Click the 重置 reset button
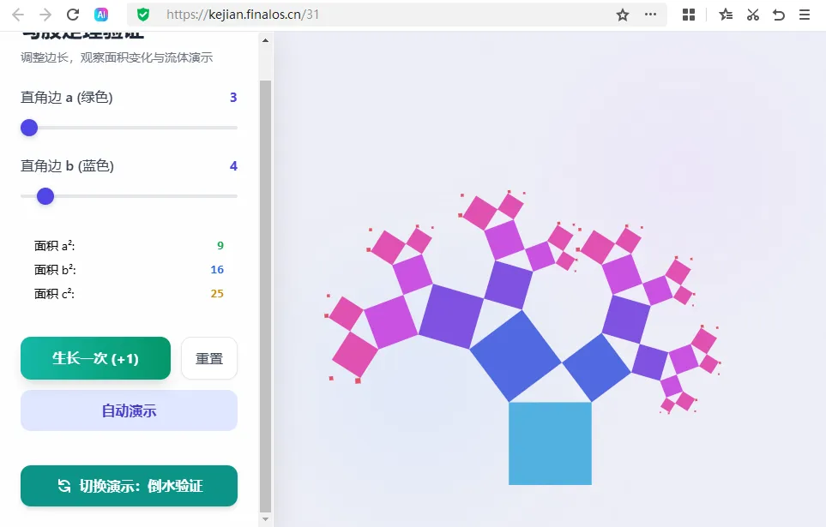 (x=209, y=358)
